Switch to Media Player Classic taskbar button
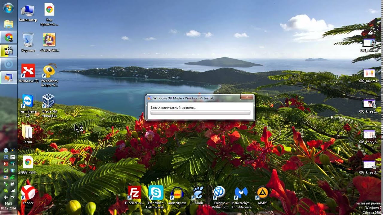This screenshot has width=383, height=215. 8,51
